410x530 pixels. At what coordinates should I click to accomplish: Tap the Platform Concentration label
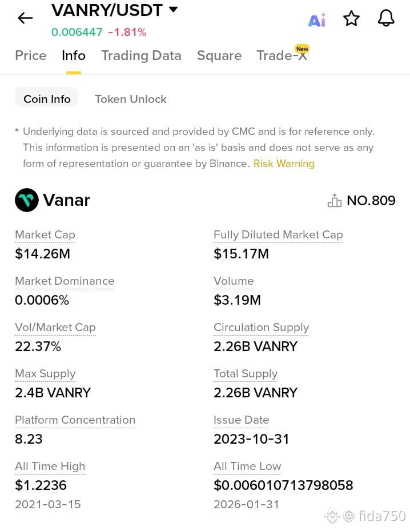click(x=75, y=420)
